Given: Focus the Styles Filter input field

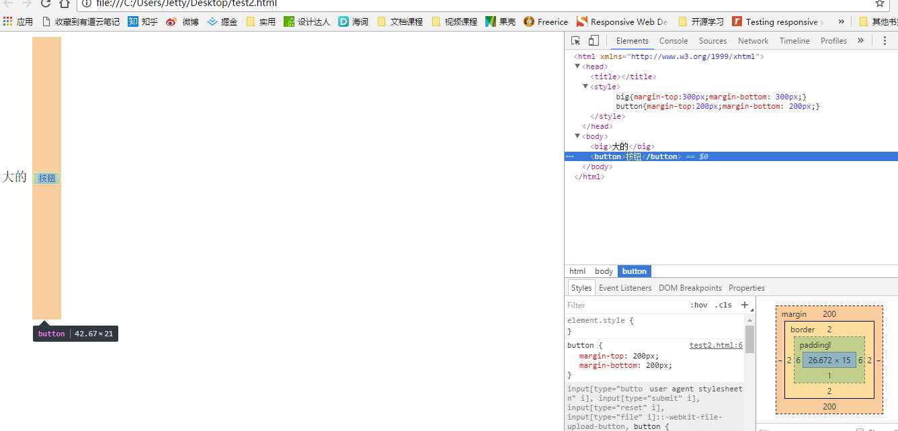Looking at the screenshot, I should pyautogui.click(x=625, y=305).
